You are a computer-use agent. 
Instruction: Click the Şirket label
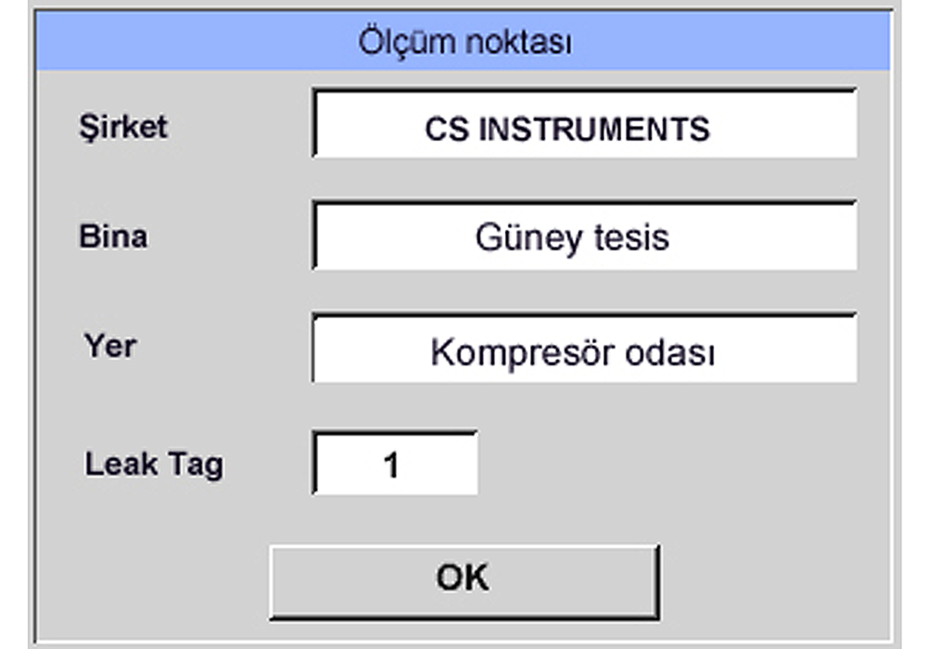pos(123,126)
